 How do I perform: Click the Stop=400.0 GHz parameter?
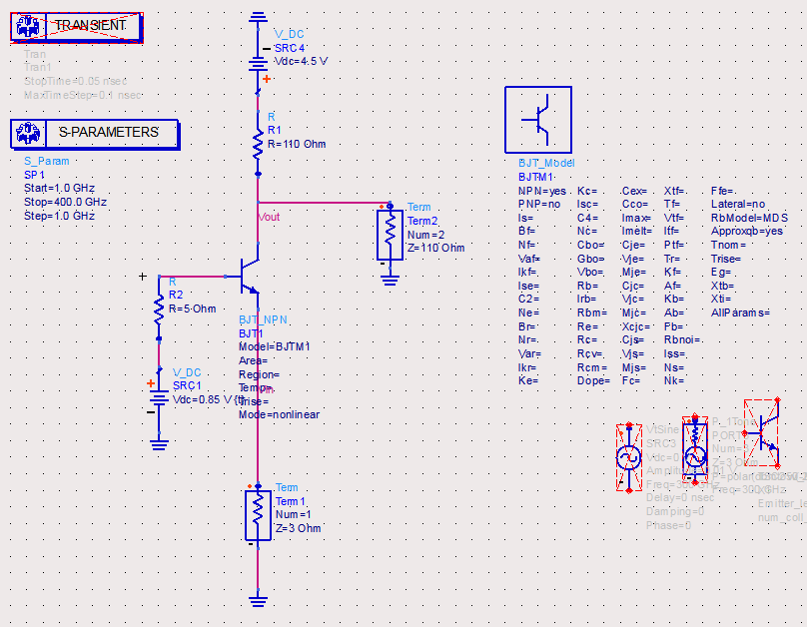[x=65, y=202]
